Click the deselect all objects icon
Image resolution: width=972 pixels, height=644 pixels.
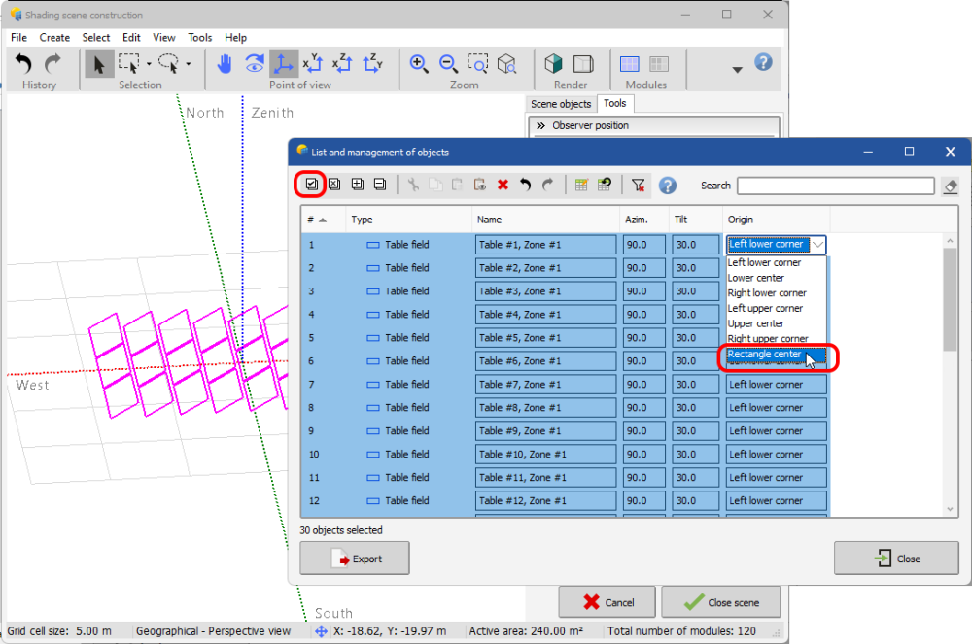pyautogui.click(x=333, y=185)
